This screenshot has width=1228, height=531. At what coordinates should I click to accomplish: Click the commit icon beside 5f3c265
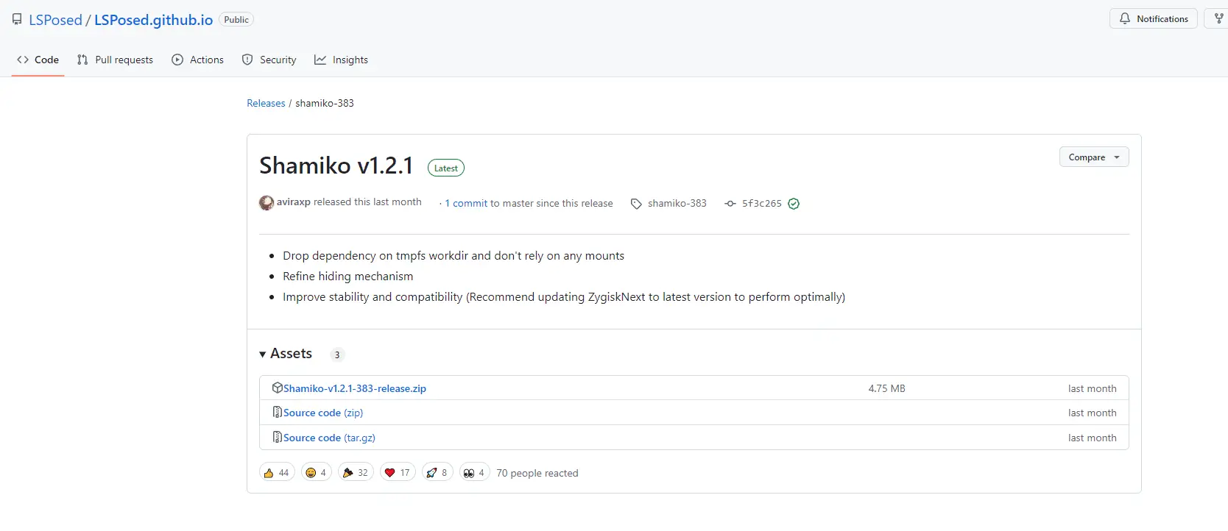pos(730,204)
